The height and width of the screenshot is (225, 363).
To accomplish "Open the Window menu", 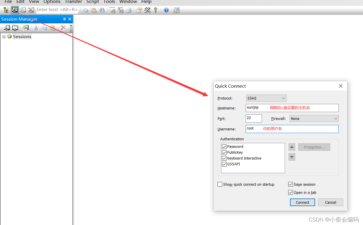I will [128, 2].
